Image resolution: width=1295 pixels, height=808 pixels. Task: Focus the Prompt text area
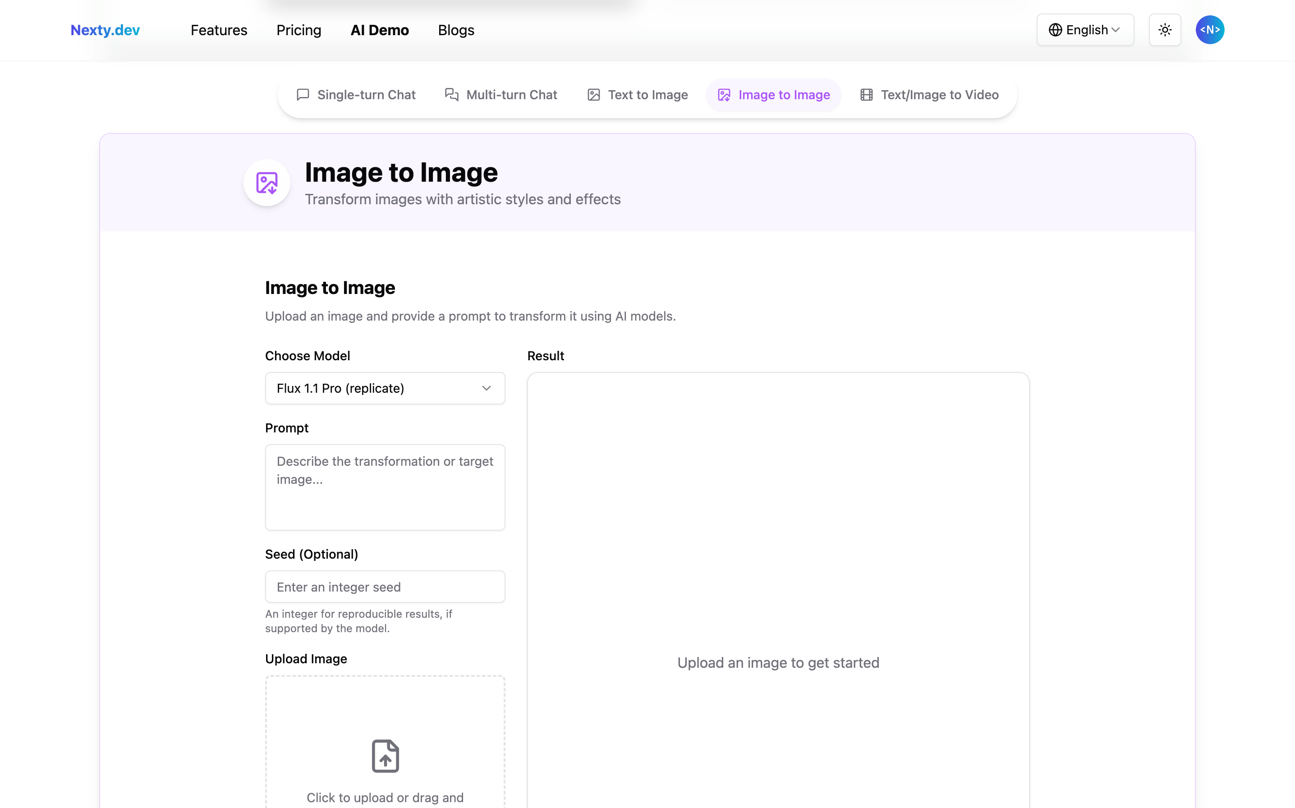pos(385,487)
